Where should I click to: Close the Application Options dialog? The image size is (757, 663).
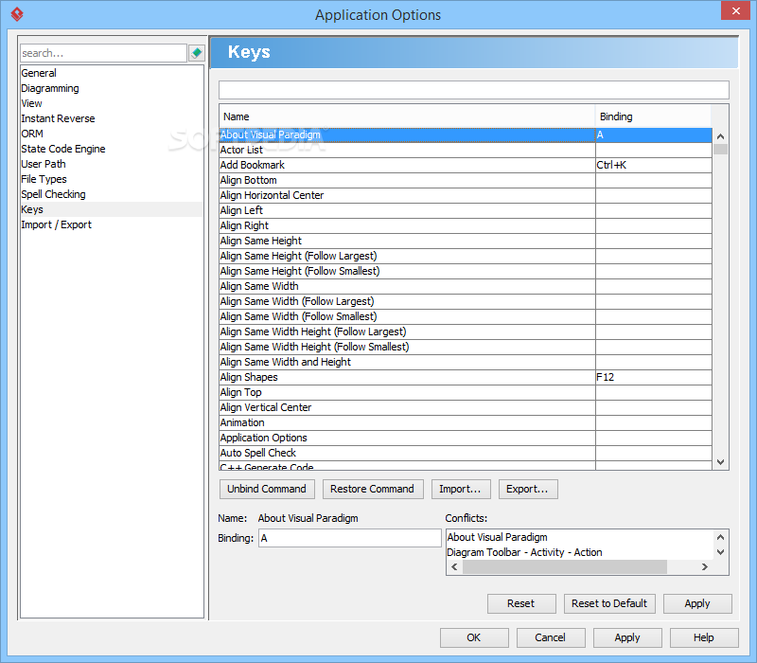click(735, 10)
